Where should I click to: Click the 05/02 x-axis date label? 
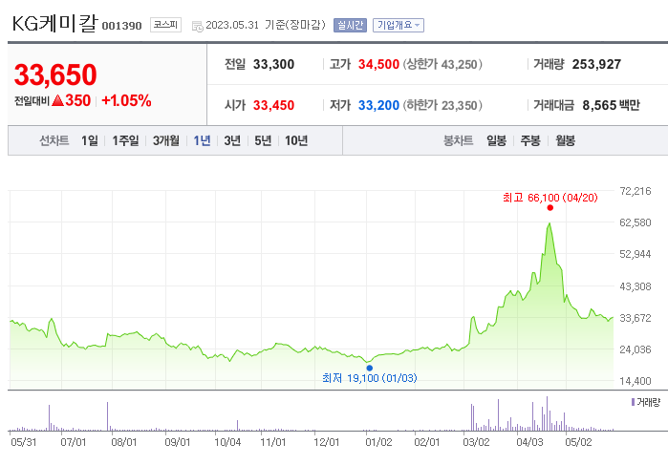point(578,442)
